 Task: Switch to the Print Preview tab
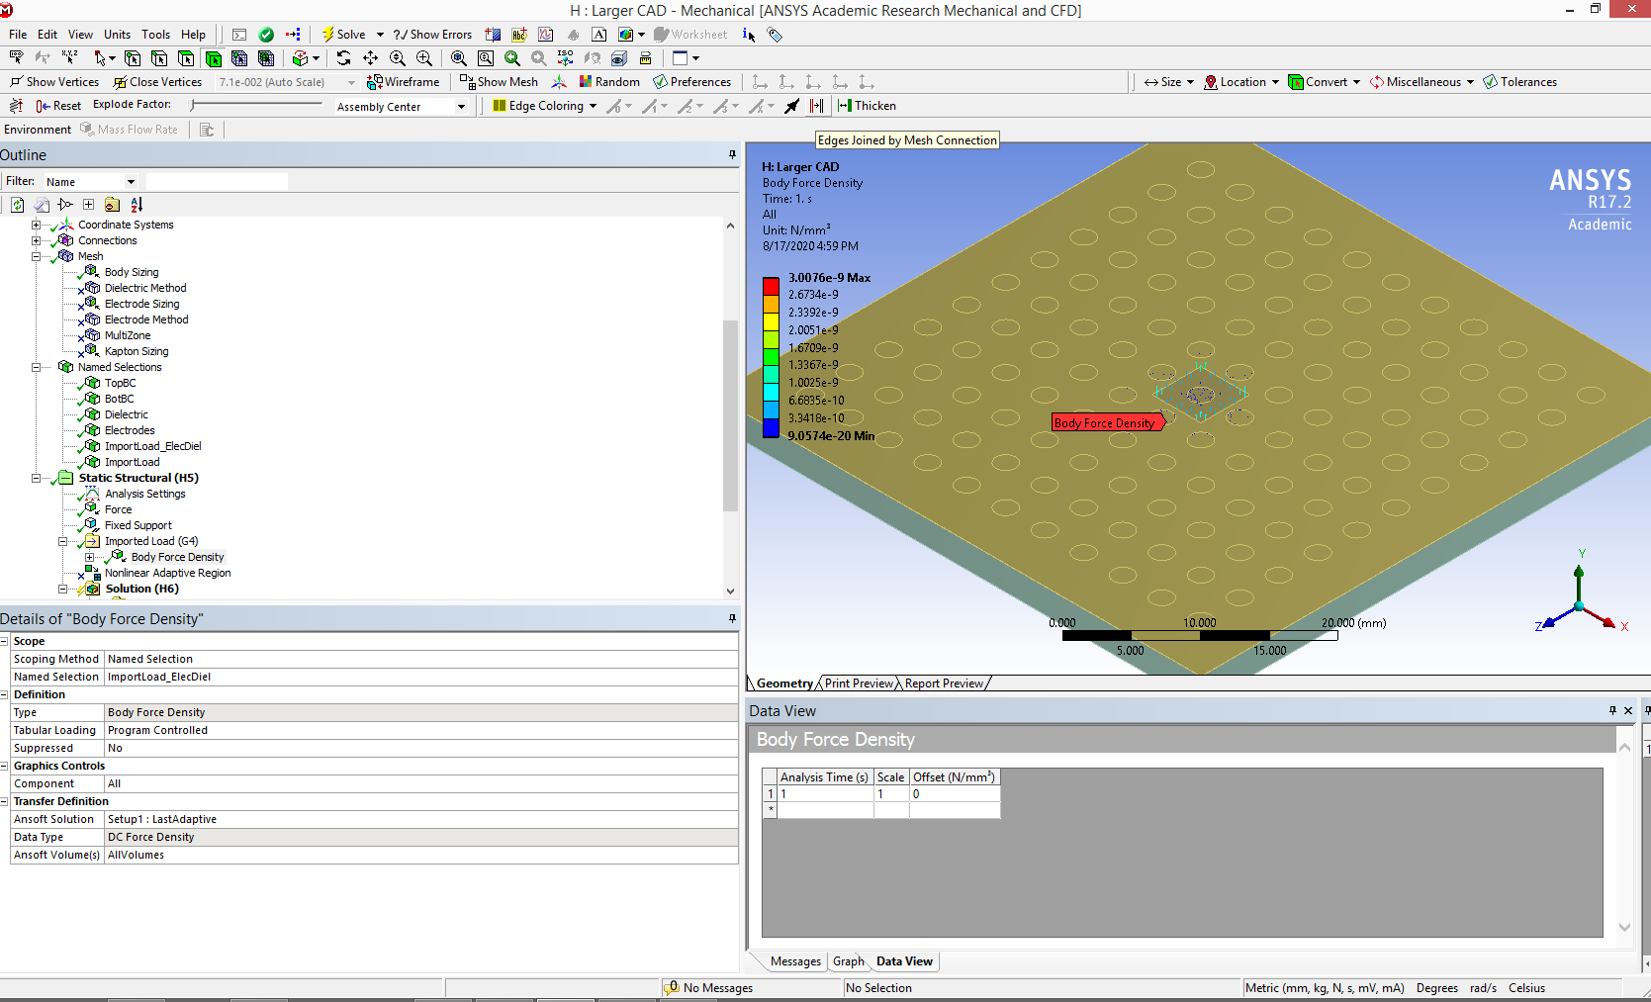click(859, 683)
